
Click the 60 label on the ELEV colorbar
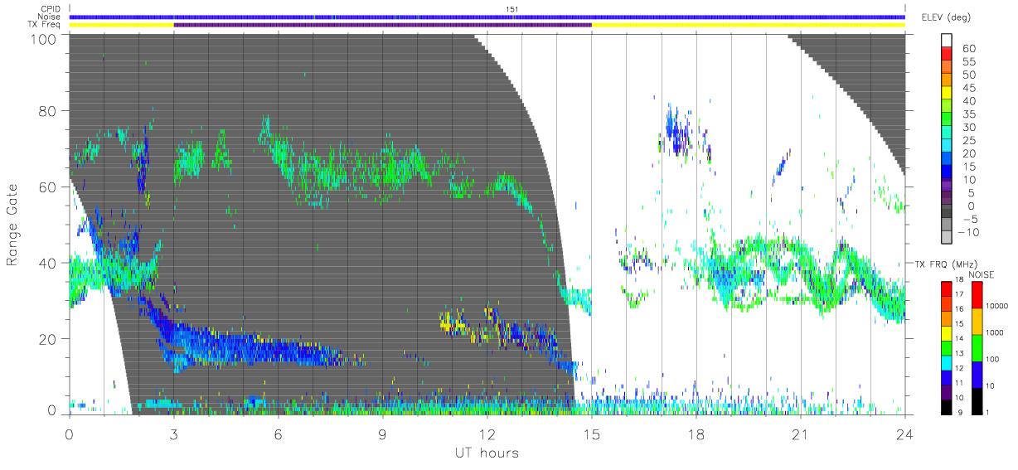pos(968,48)
